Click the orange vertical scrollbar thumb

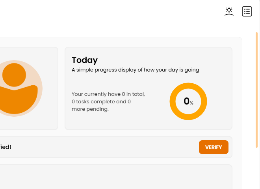pos(256,90)
